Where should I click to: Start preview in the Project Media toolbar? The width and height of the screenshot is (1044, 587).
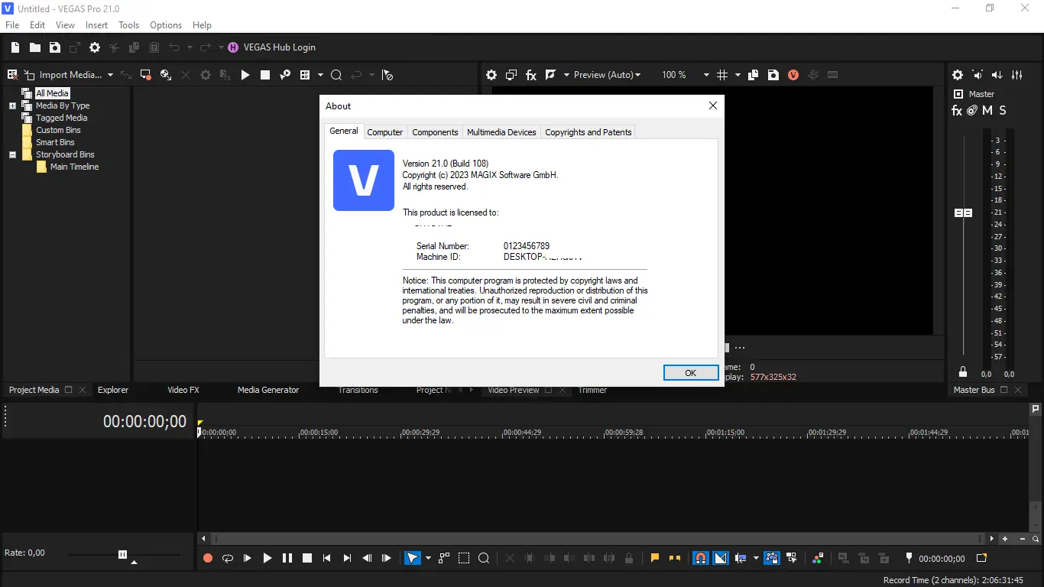click(x=245, y=75)
